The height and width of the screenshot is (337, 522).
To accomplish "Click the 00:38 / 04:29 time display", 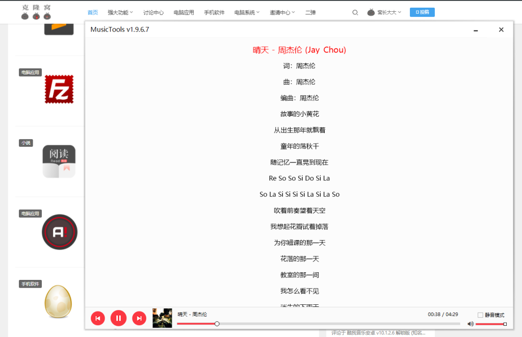I will coord(443,315).
